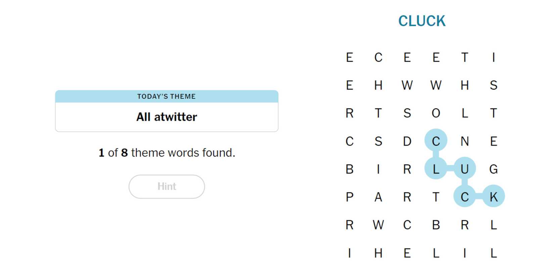Click the highlighted C starting CLUCK

pos(436,141)
